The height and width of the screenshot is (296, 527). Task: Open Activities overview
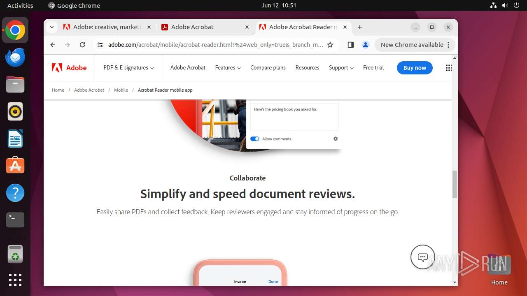(x=20, y=5)
